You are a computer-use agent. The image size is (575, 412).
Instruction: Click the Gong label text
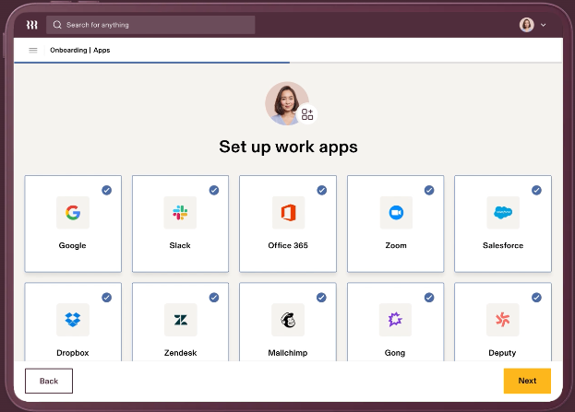[x=395, y=353]
